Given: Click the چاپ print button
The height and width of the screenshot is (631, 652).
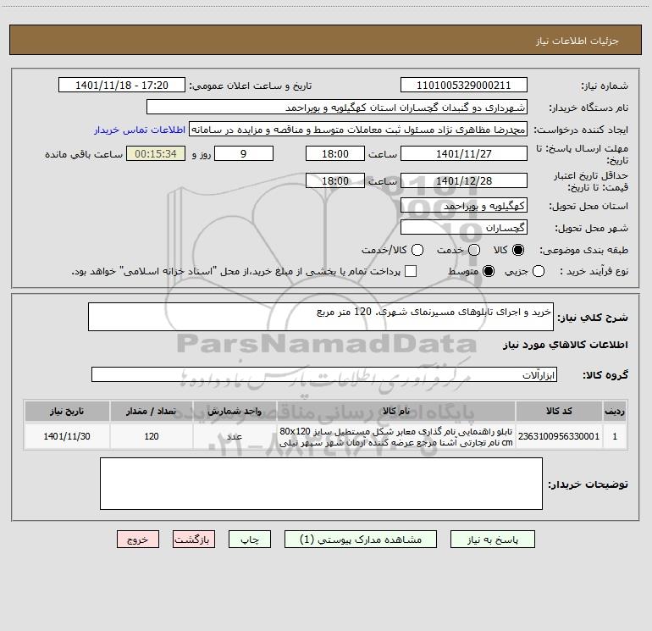Looking at the screenshot, I should point(250,540).
